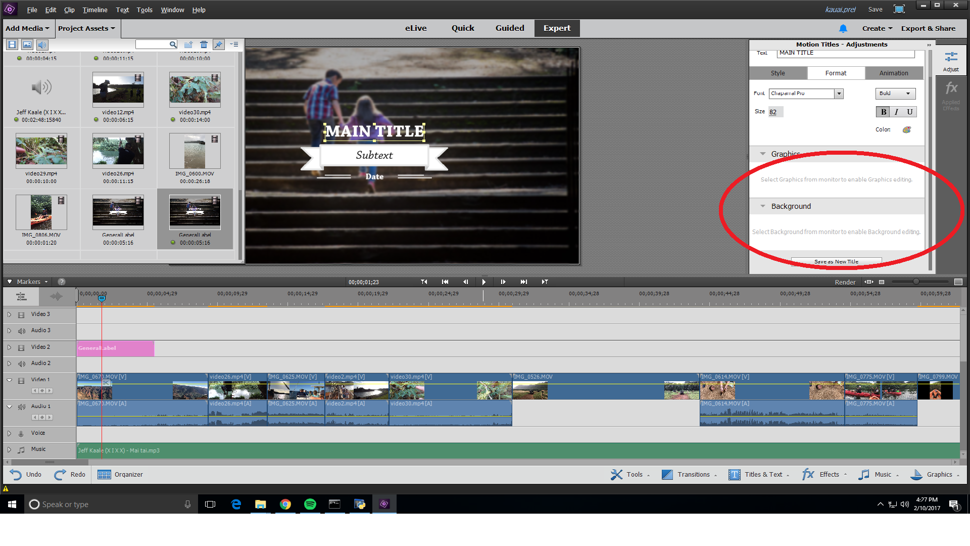Expand the Music track
970x546 pixels.
coord(9,449)
